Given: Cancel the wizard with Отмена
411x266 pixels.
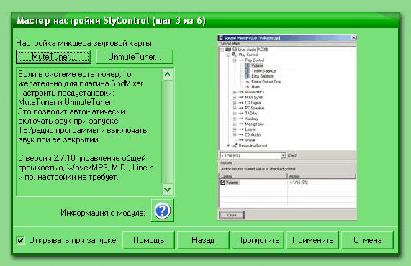Looking at the screenshot, I should 368,240.
